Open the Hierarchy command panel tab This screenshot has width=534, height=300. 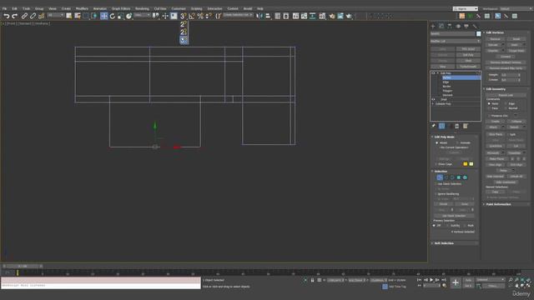coord(450,26)
